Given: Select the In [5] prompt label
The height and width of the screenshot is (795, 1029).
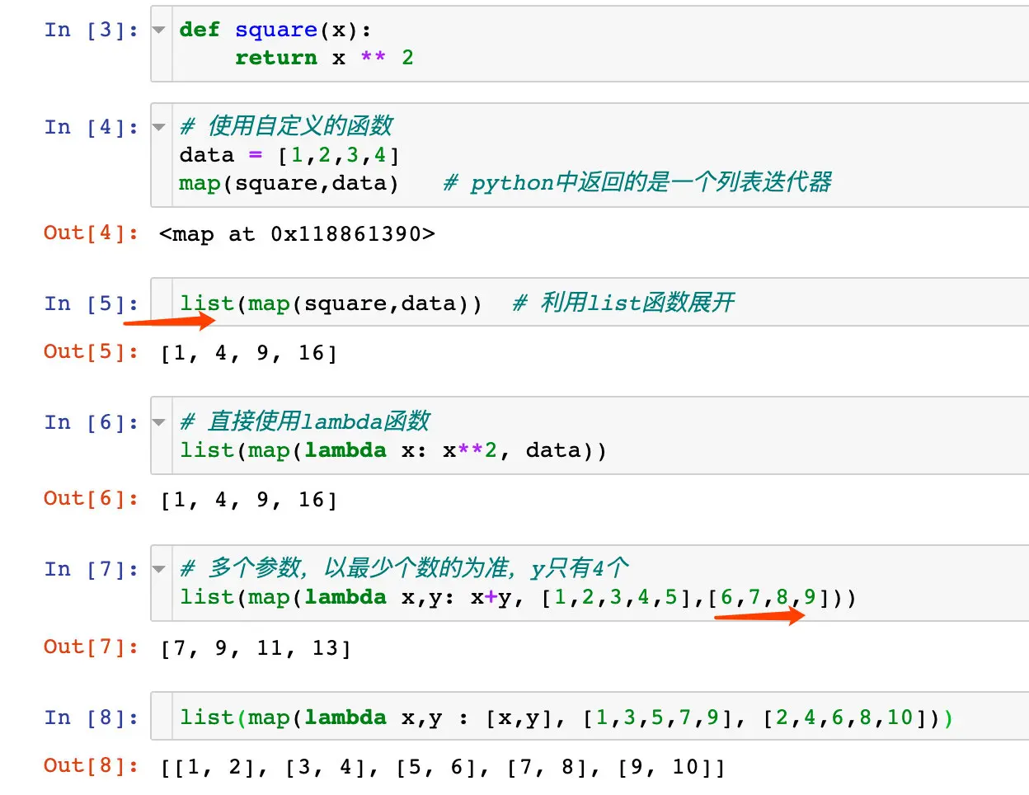Looking at the screenshot, I should (92, 304).
